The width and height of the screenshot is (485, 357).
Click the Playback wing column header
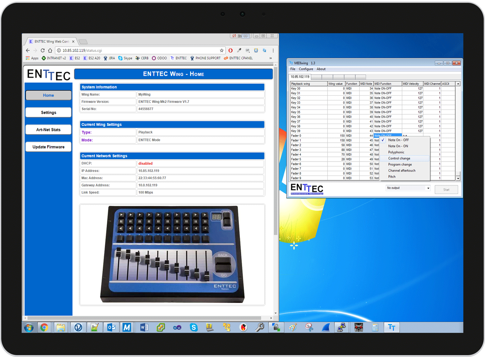309,84
